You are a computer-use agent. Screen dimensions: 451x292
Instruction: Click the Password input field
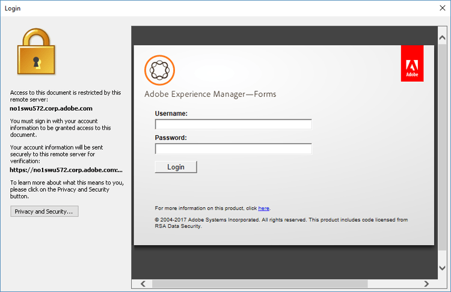click(233, 148)
